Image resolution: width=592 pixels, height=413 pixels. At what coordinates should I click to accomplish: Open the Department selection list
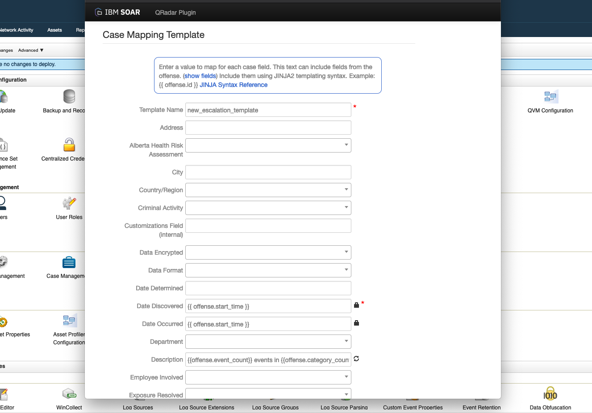346,342
